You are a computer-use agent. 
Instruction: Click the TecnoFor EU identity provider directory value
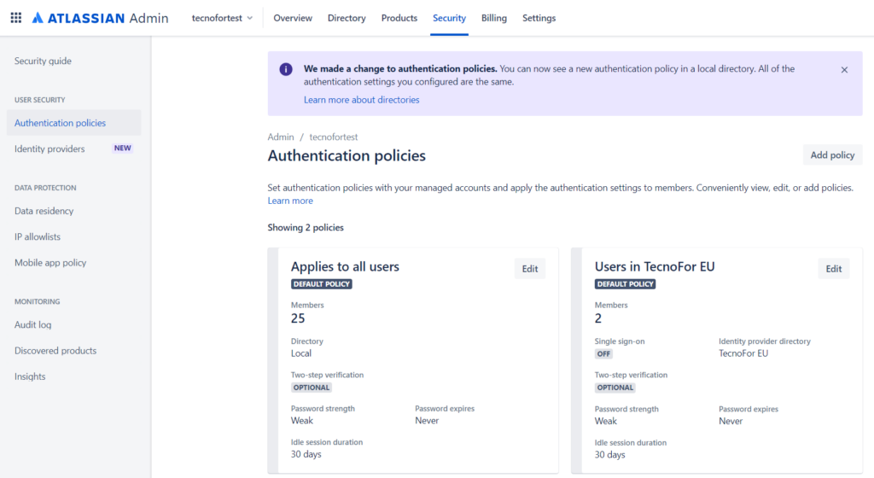point(743,353)
